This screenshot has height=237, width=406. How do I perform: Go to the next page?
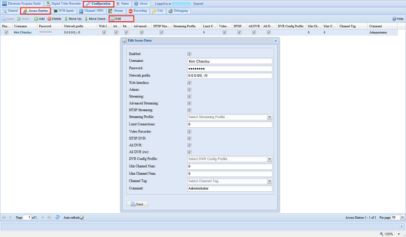click(43, 217)
